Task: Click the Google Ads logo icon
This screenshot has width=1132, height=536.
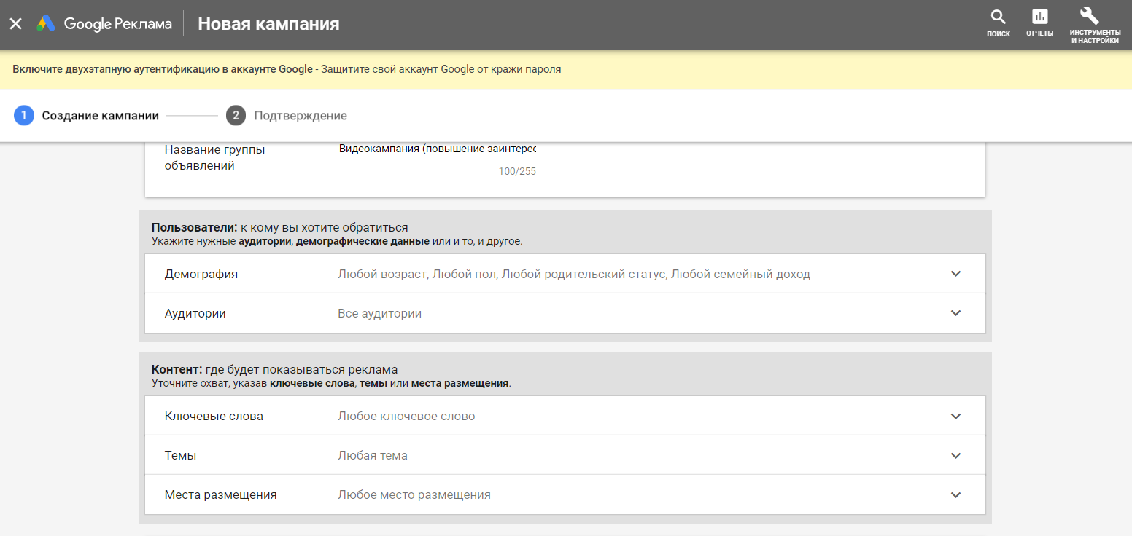Action: tap(47, 24)
